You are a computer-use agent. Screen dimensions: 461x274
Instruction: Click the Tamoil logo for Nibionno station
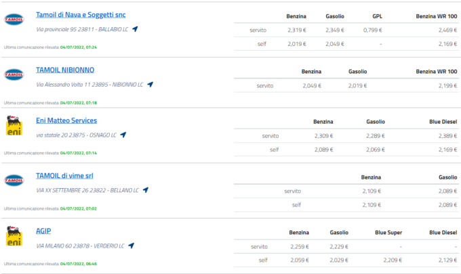click(14, 74)
